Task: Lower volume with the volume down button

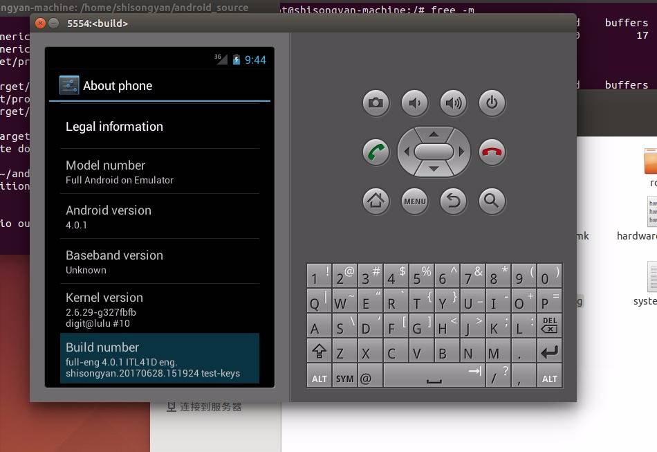Action: 414,102
